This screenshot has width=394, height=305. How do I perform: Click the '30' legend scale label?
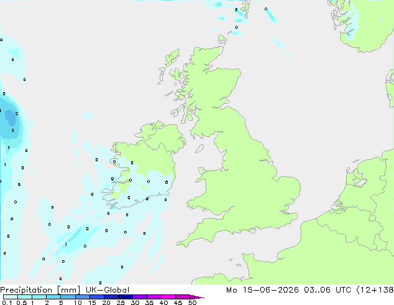pos(135,303)
